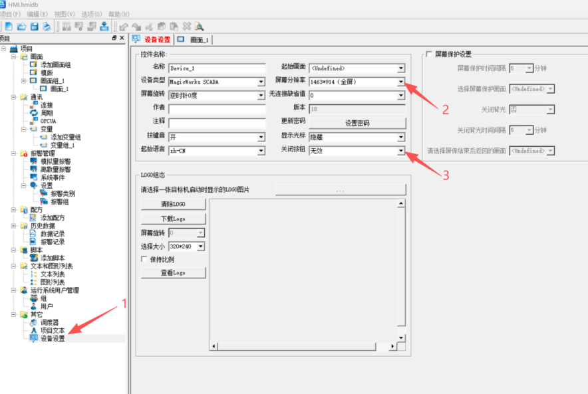Open the 按键音 dropdown
The width and height of the screenshot is (588, 394).
pos(261,137)
